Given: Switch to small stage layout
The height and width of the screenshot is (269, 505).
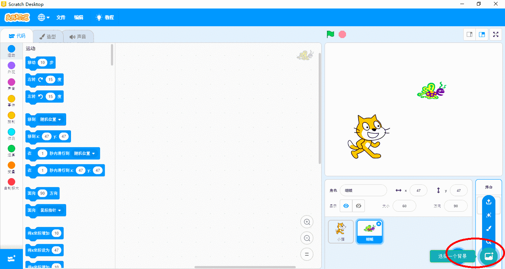Looking at the screenshot, I should (470, 34).
